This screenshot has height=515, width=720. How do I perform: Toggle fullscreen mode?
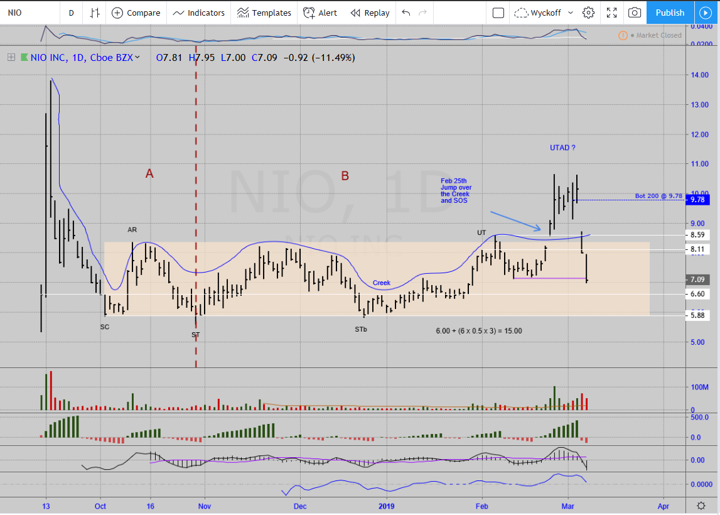click(611, 13)
